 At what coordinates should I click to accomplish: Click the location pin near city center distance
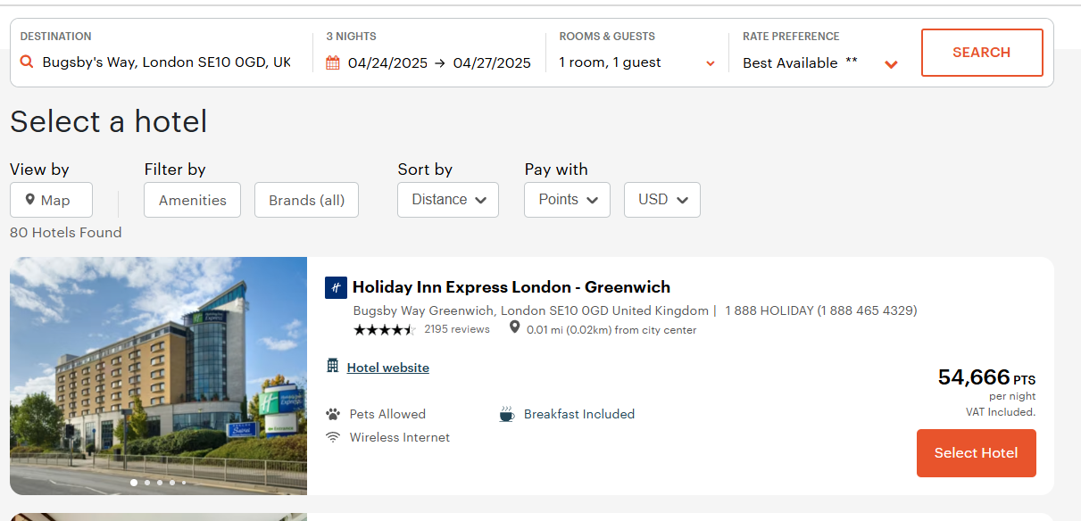pos(514,327)
